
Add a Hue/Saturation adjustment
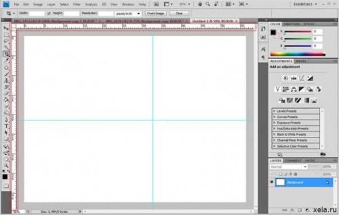[286, 89]
